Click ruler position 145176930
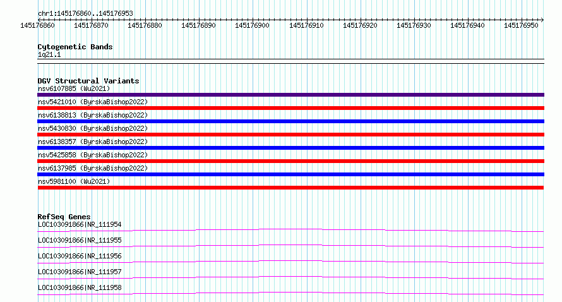This screenshot has height=302, width=562. coord(414,25)
